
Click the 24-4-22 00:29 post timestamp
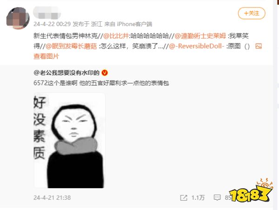(52, 24)
